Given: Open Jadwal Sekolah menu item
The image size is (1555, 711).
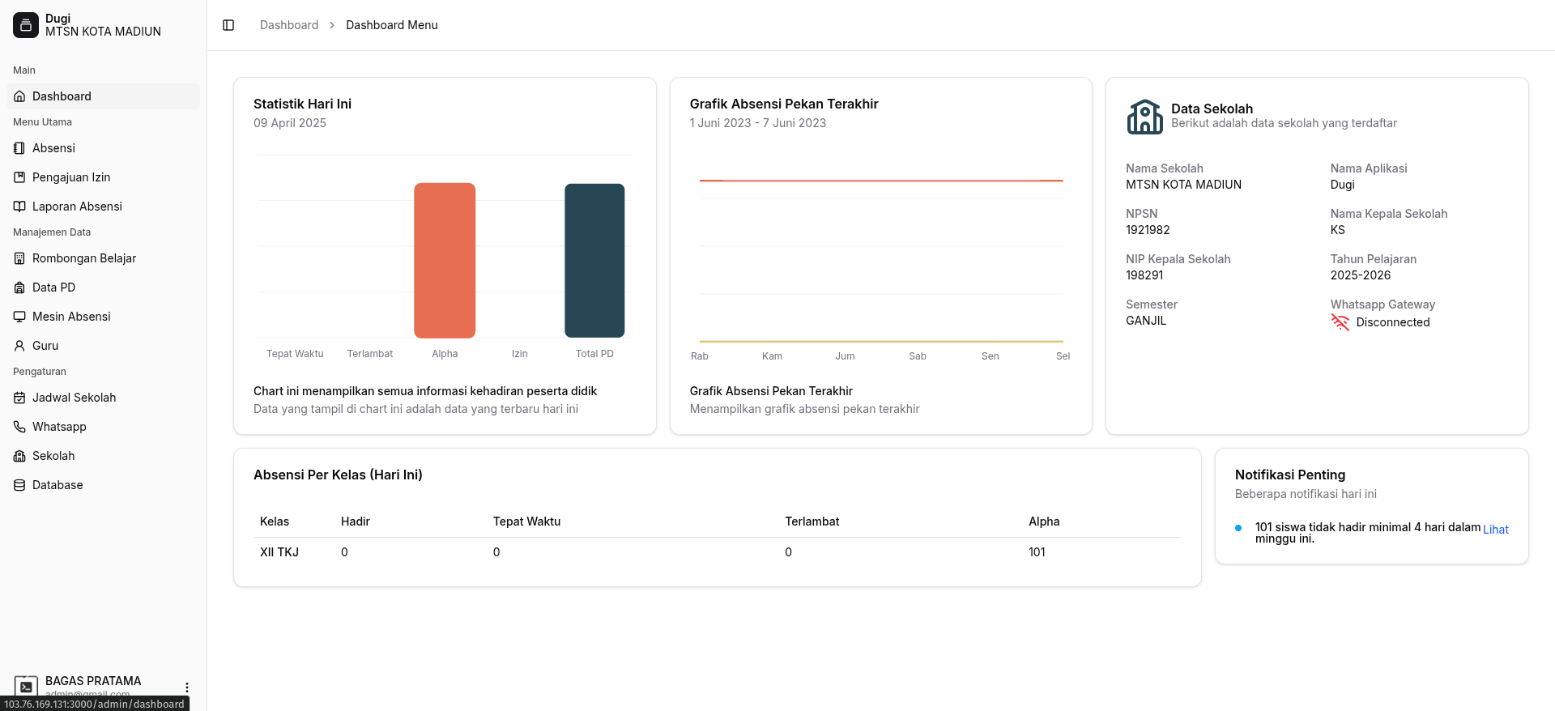Looking at the screenshot, I should coord(74,398).
